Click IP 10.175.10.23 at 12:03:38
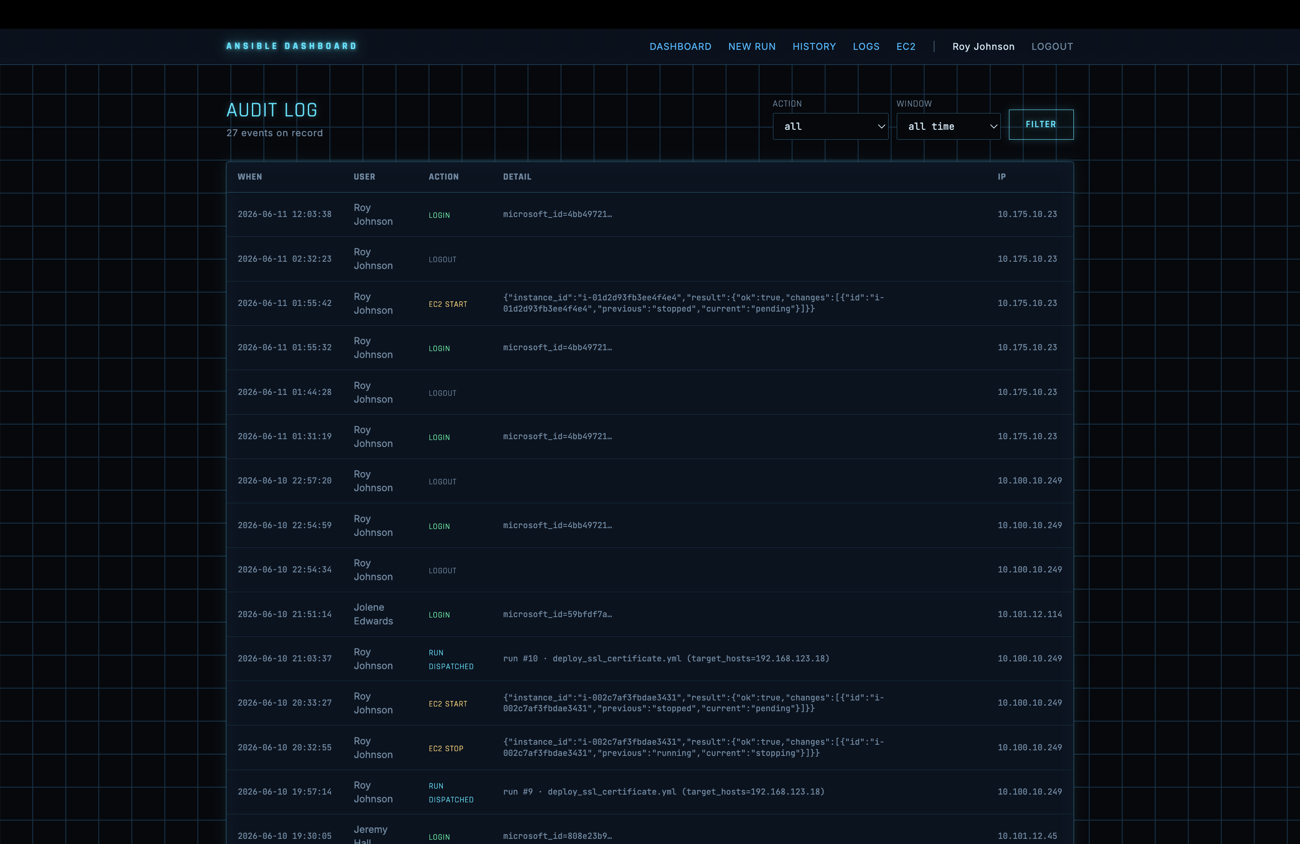 (1027, 214)
